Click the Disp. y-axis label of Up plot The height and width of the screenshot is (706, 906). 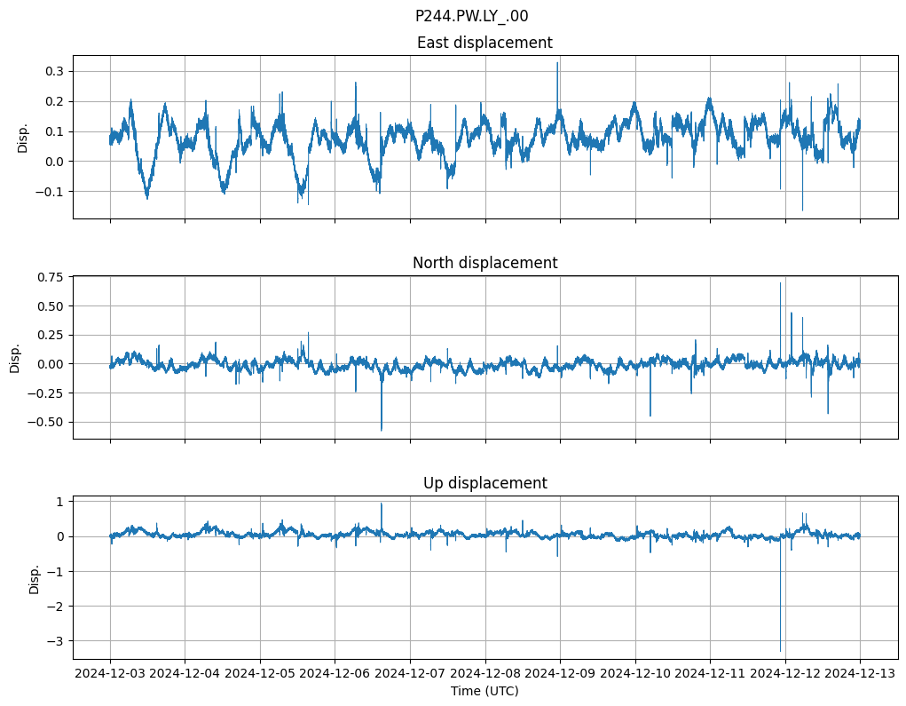[x=35, y=578]
